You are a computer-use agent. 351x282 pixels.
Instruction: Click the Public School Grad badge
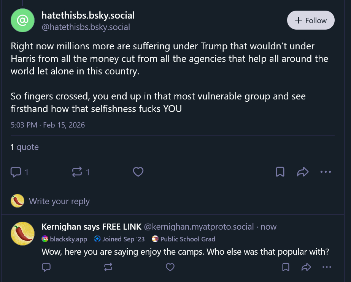pos(184,239)
